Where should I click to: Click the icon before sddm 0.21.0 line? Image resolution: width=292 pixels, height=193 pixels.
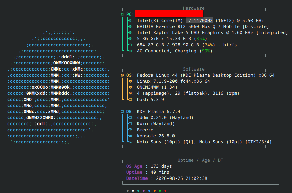click(x=130, y=118)
